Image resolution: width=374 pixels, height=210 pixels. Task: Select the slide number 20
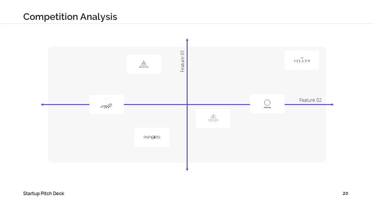(x=345, y=193)
